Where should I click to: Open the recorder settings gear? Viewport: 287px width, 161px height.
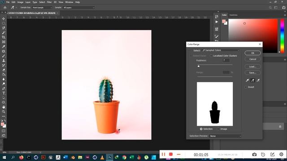pos(281,154)
